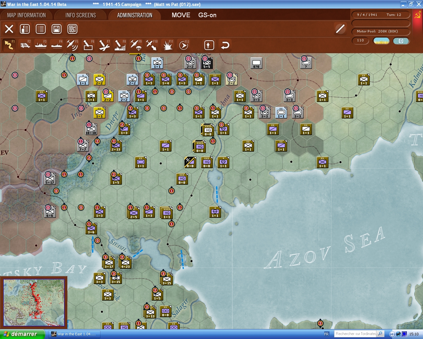The width and height of the screenshot is (423, 339).
Task: Click the GS-on status label
Action: (x=207, y=15)
